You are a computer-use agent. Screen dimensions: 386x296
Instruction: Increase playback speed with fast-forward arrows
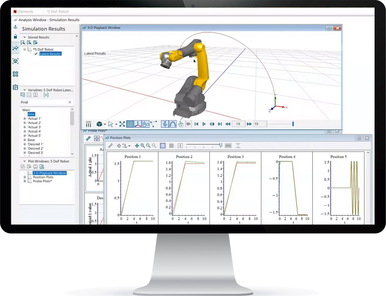coord(249,124)
